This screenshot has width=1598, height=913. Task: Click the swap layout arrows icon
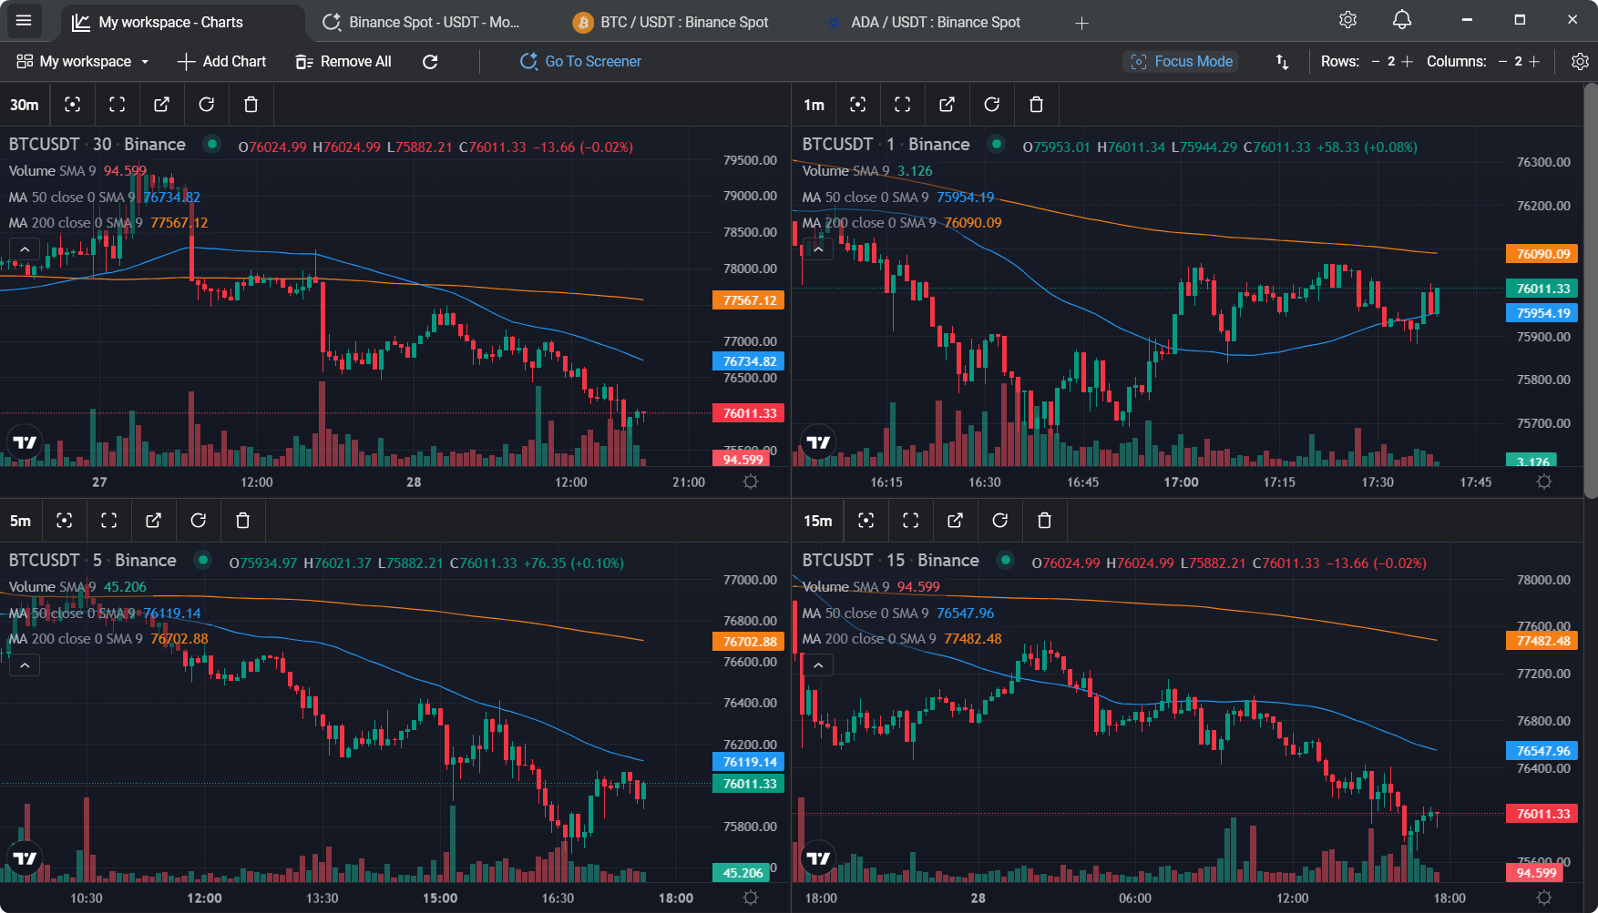[x=1282, y=62]
